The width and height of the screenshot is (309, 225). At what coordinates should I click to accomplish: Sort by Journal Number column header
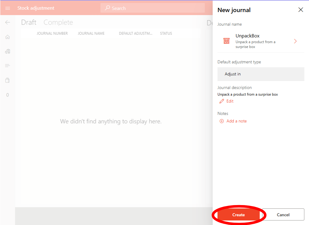tap(52, 33)
